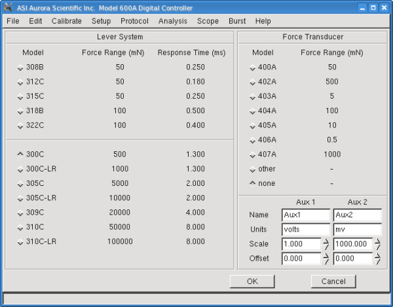Pick the 310C-LR lever system radio button

click(20, 242)
